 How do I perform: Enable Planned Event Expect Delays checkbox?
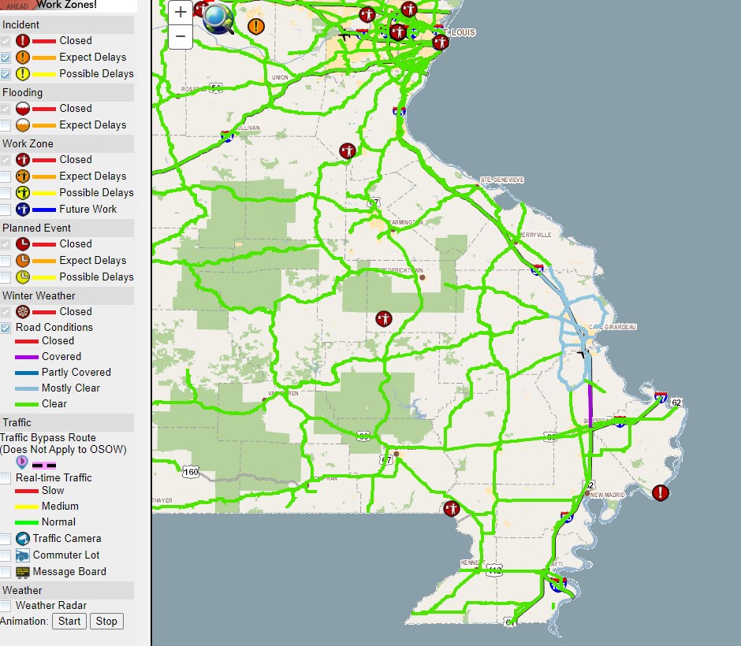[x=6, y=261]
